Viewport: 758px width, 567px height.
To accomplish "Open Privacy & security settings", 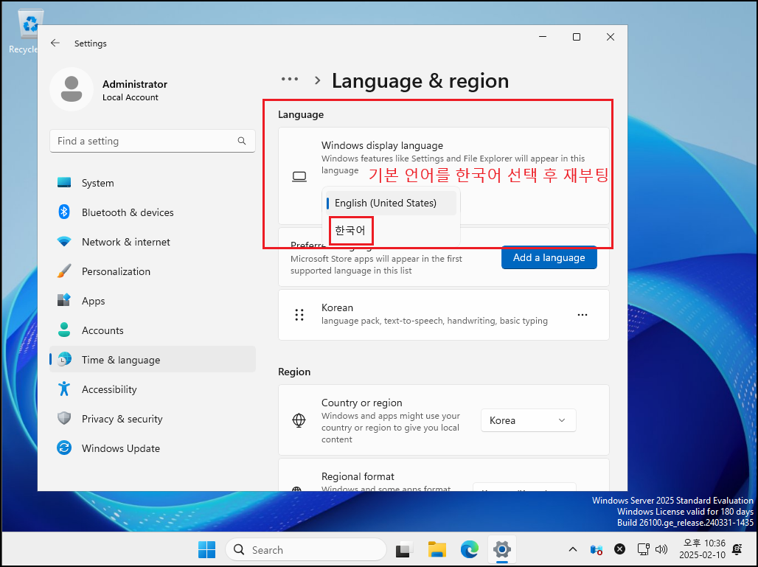I will pyautogui.click(x=153, y=419).
